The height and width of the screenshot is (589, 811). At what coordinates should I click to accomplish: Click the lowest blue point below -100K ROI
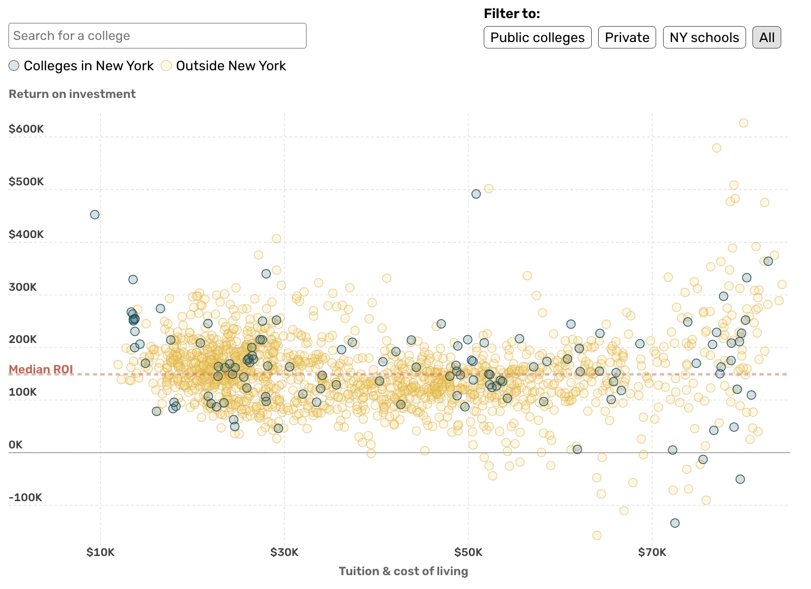coord(675,523)
